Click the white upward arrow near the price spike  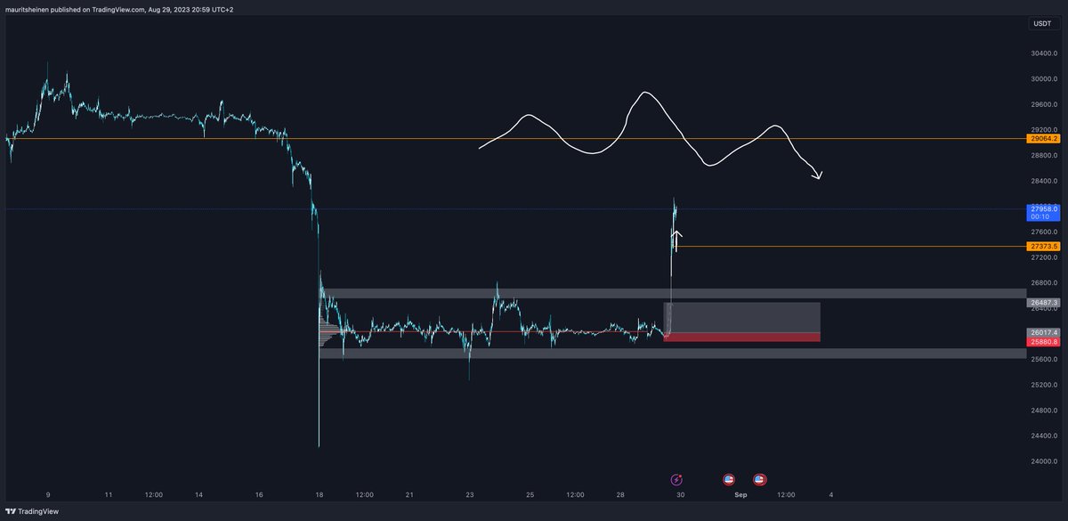(x=676, y=239)
